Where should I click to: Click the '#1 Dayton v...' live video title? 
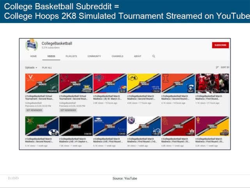point(74,140)
